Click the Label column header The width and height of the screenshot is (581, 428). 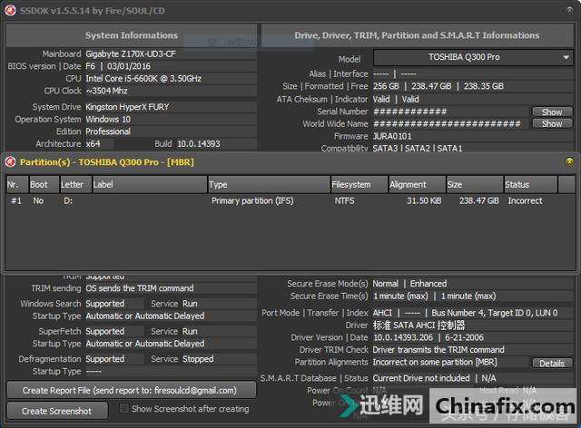coord(149,184)
